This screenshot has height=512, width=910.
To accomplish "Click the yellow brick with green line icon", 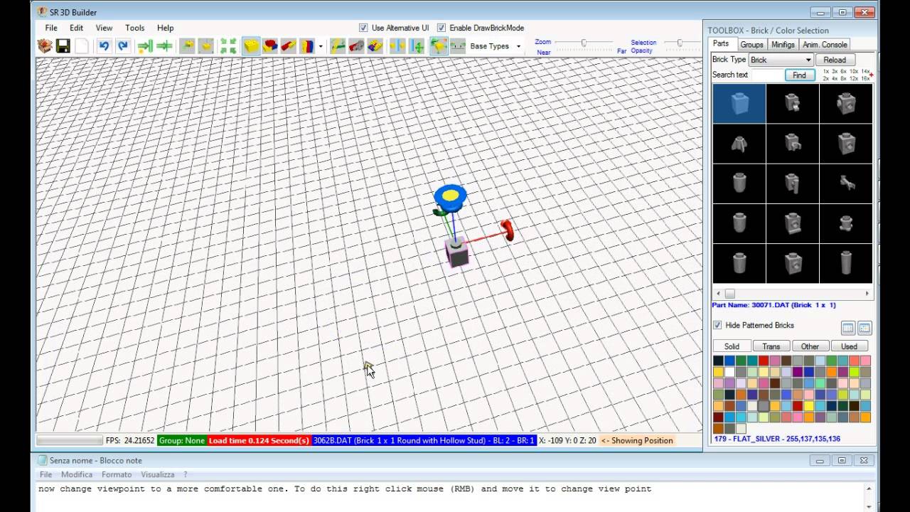I will click(338, 46).
